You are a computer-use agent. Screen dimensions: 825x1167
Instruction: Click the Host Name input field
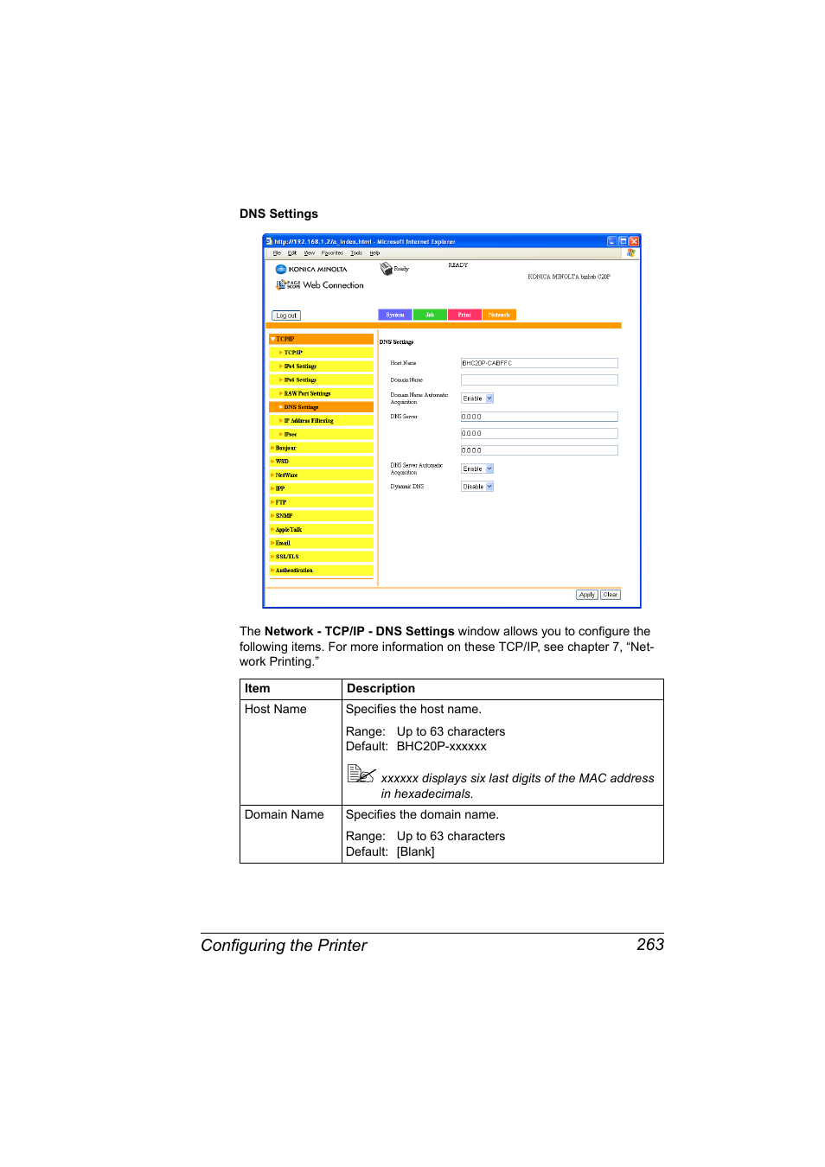click(540, 363)
